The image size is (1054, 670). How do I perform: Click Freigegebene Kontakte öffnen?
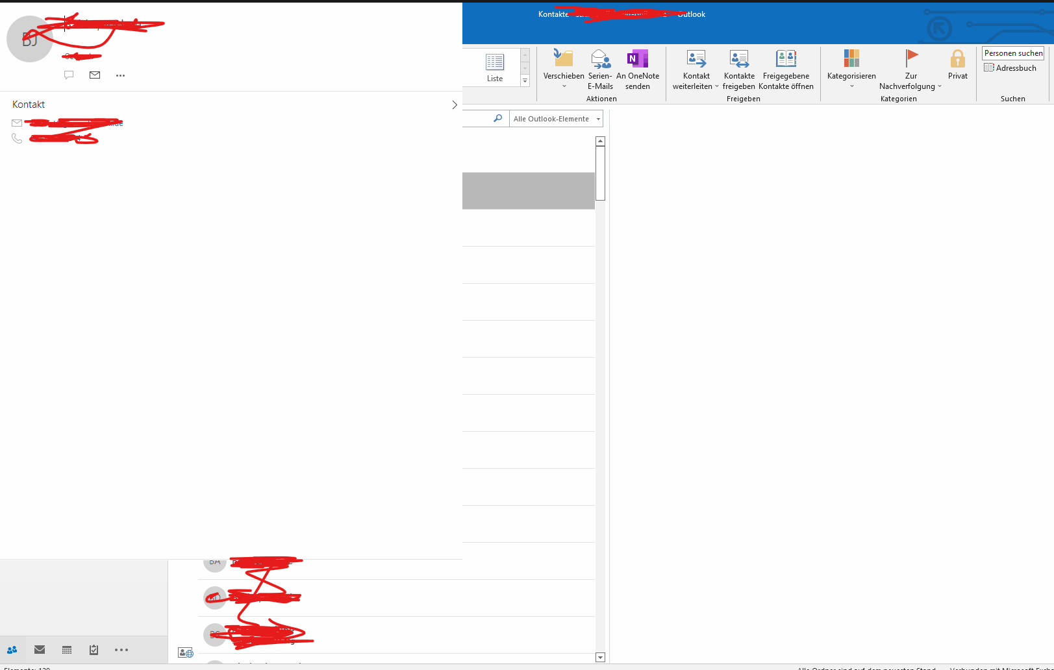pos(786,69)
